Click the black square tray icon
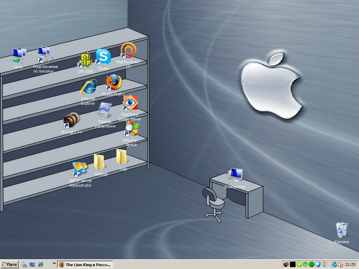This screenshot has height=269, width=359. (293, 265)
